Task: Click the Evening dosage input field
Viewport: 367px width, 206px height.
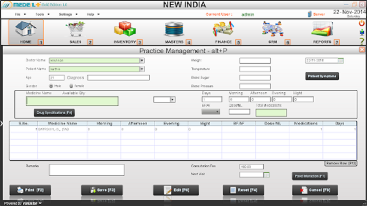Action: point(282,100)
